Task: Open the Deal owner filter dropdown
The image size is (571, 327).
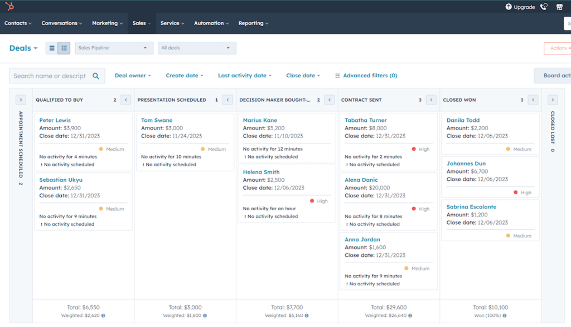Action: pos(133,75)
